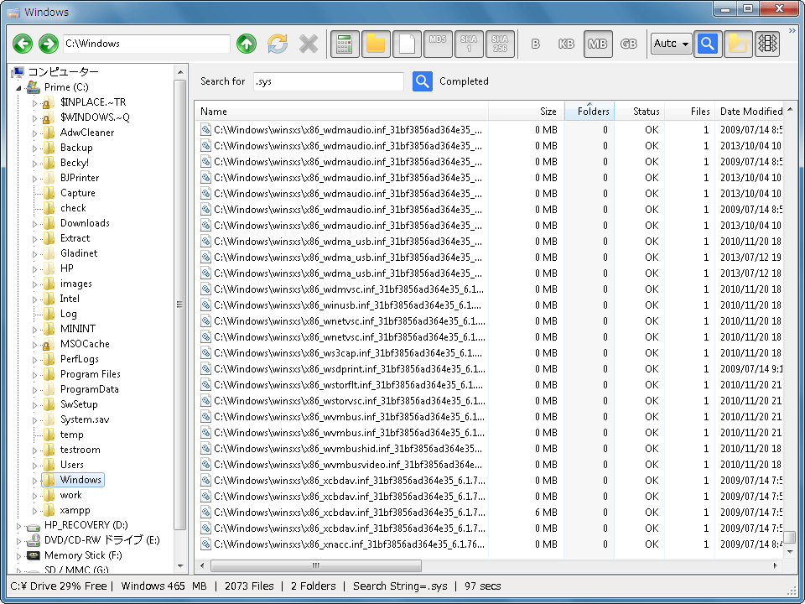
Task: Show sizes in MB
Action: click(598, 44)
